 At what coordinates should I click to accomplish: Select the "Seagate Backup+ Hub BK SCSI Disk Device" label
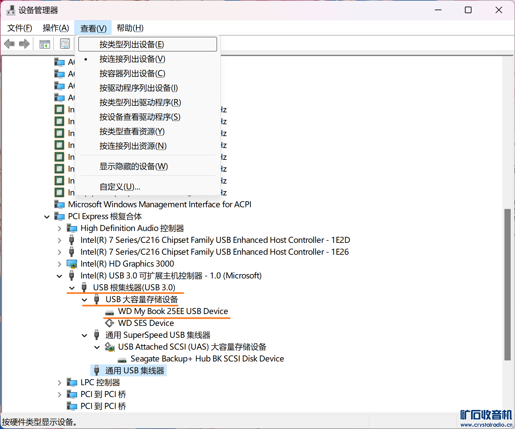tap(207, 358)
